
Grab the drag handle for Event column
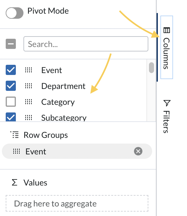(29, 70)
